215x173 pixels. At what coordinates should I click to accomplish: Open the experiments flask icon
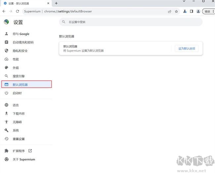(x=185, y=11)
